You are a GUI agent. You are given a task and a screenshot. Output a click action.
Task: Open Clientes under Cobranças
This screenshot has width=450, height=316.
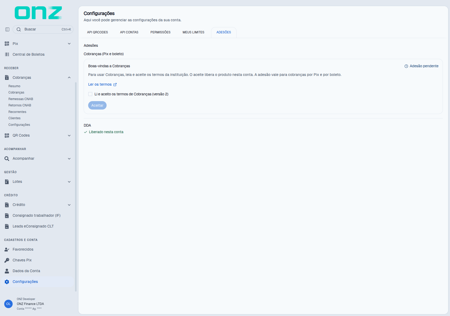tap(14, 118)
